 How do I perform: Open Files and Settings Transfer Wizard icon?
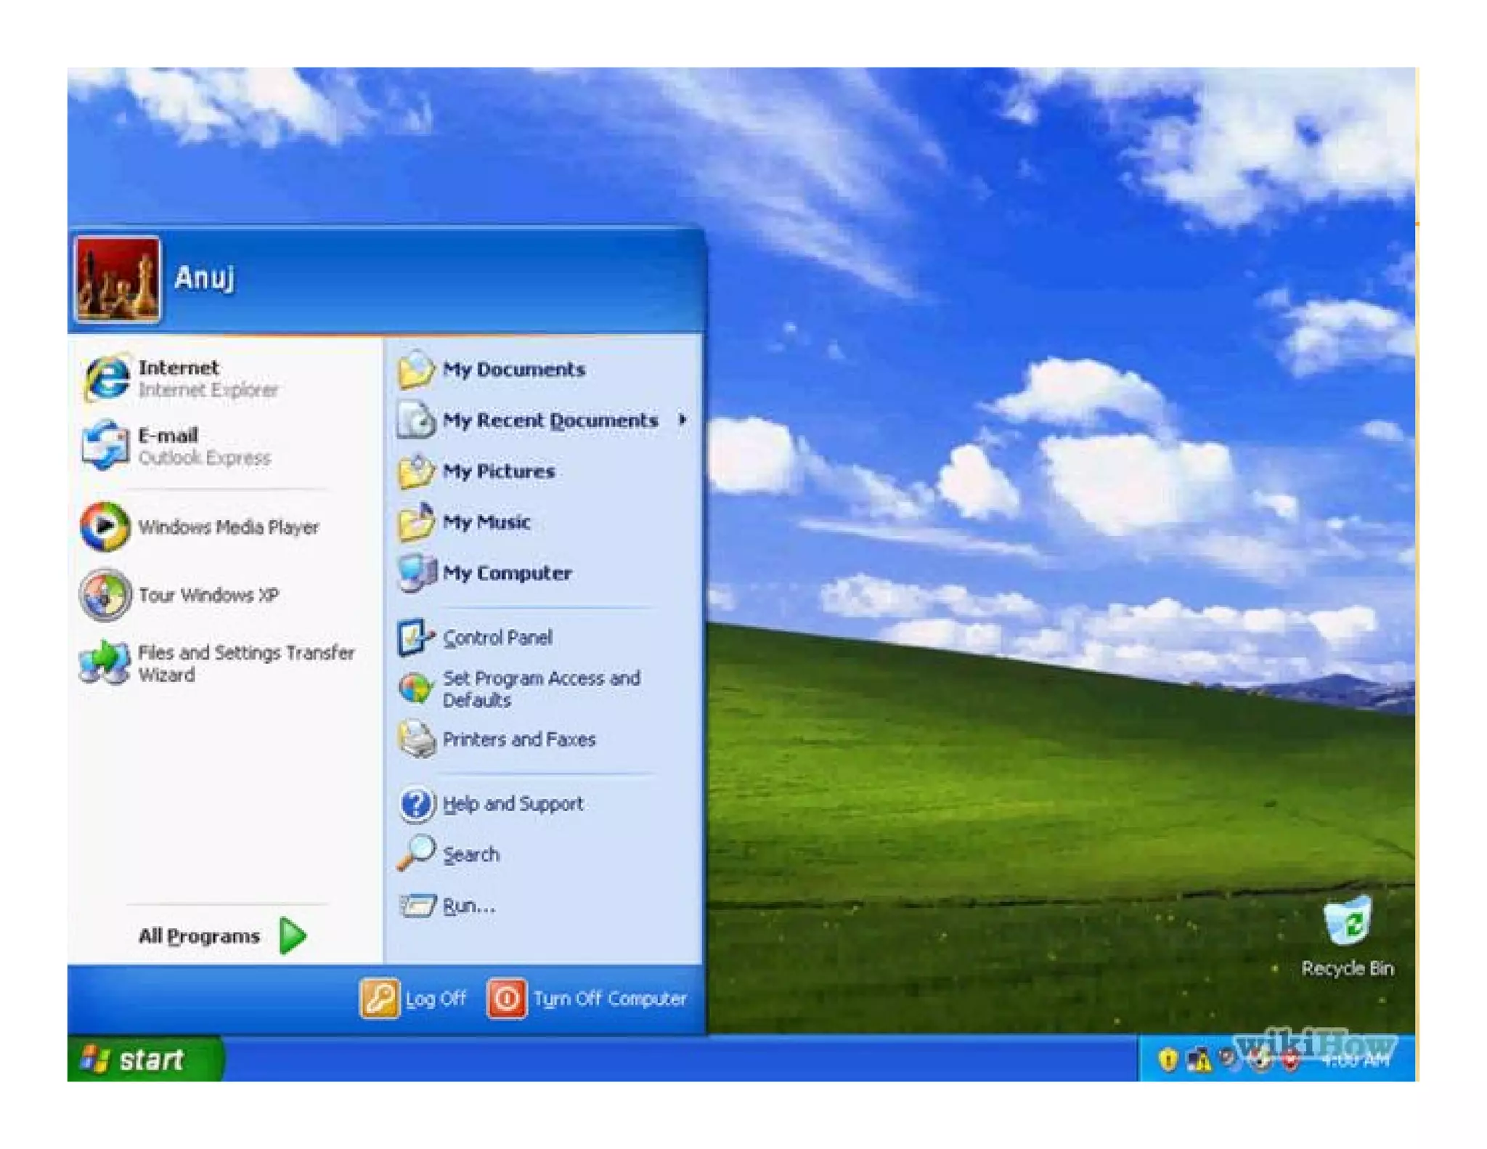pos(105,662)
